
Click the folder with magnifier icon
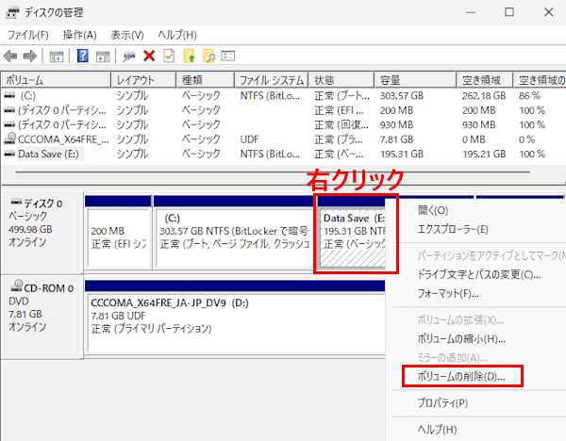click(209, 56)
